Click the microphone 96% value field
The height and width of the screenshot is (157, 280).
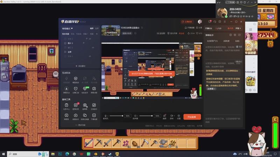coord(127,116)
